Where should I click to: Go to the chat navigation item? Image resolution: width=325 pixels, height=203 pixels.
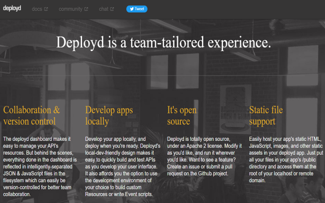(104, 9)
